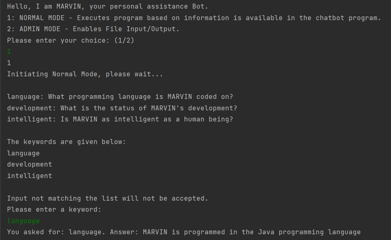Click the 'Input not matching the list' warning

pos(107,198)
